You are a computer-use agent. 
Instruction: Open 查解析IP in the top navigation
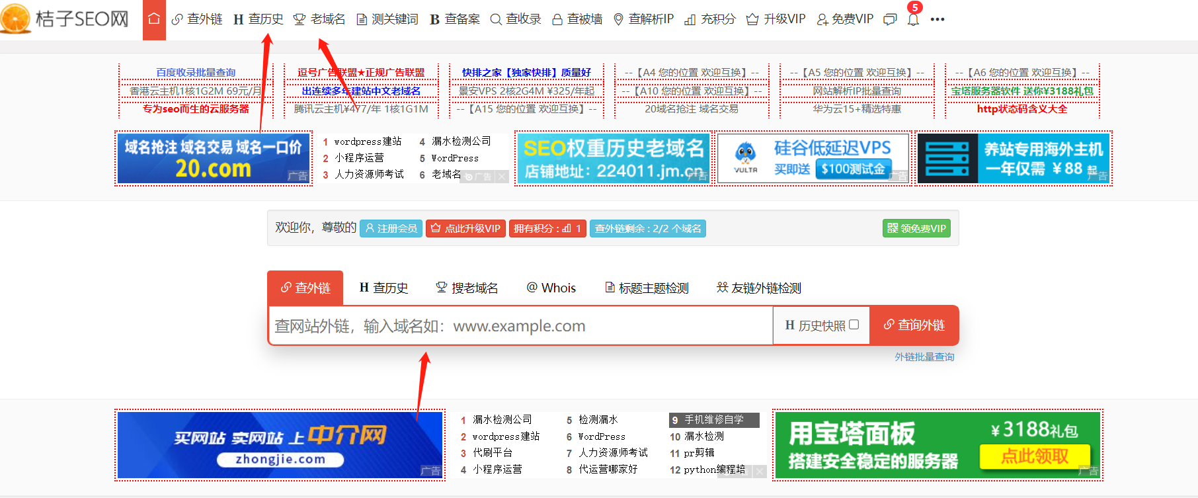point(644,19)
